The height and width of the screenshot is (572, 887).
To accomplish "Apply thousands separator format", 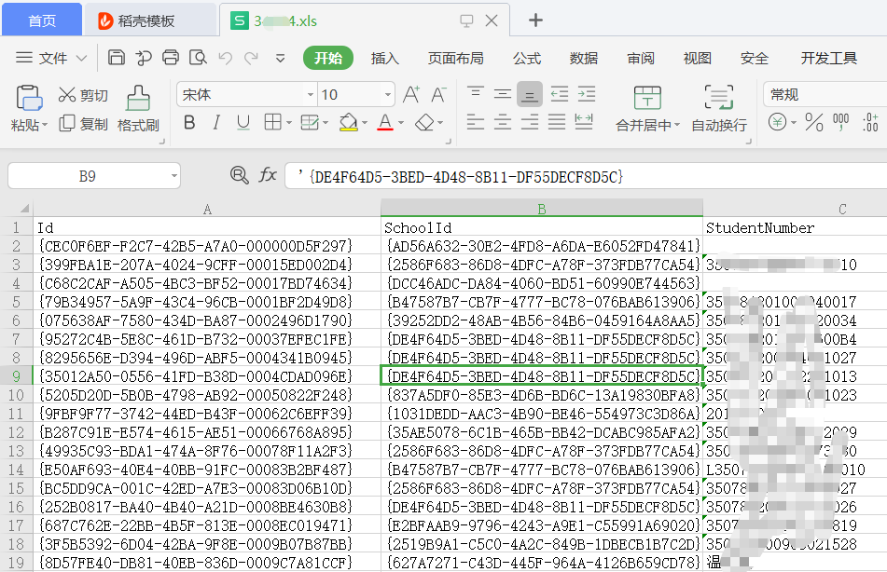I will (x=841, y=122).
